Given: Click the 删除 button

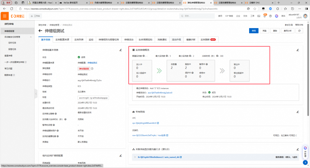Looking at the screenshot, I should coord(275,31).
